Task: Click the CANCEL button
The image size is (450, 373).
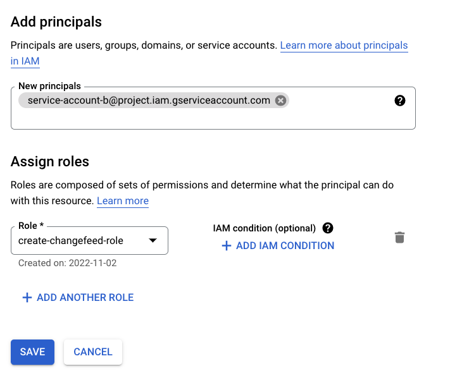Action: (x=93, y=352)
